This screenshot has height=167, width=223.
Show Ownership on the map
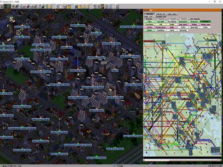(183, 30)
